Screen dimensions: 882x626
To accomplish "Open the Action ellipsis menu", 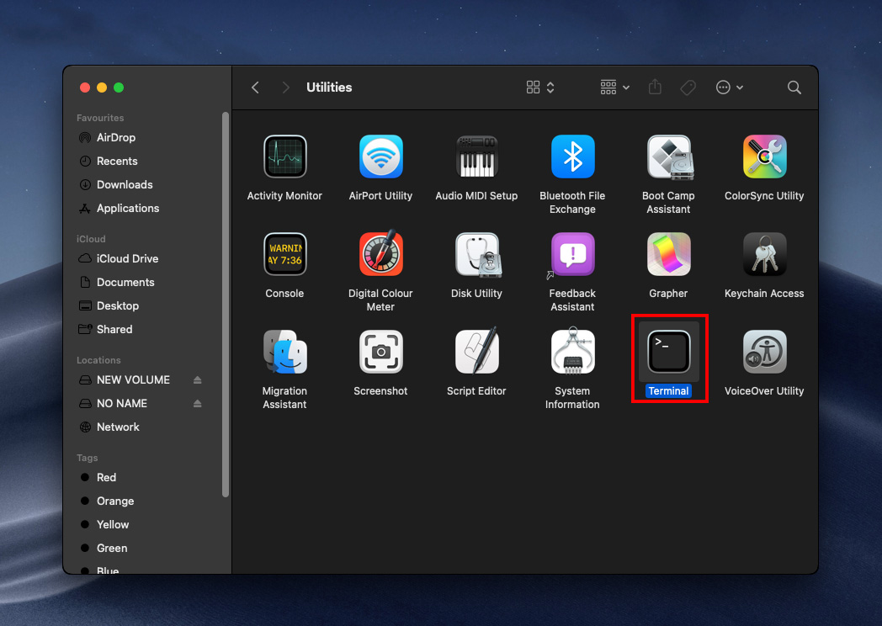I will coord(730,88).
